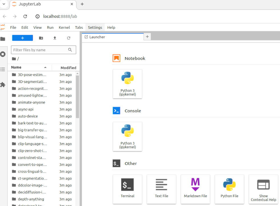Select clip-zero-shot-i... folder
The image size is (280, 206).
42,151
